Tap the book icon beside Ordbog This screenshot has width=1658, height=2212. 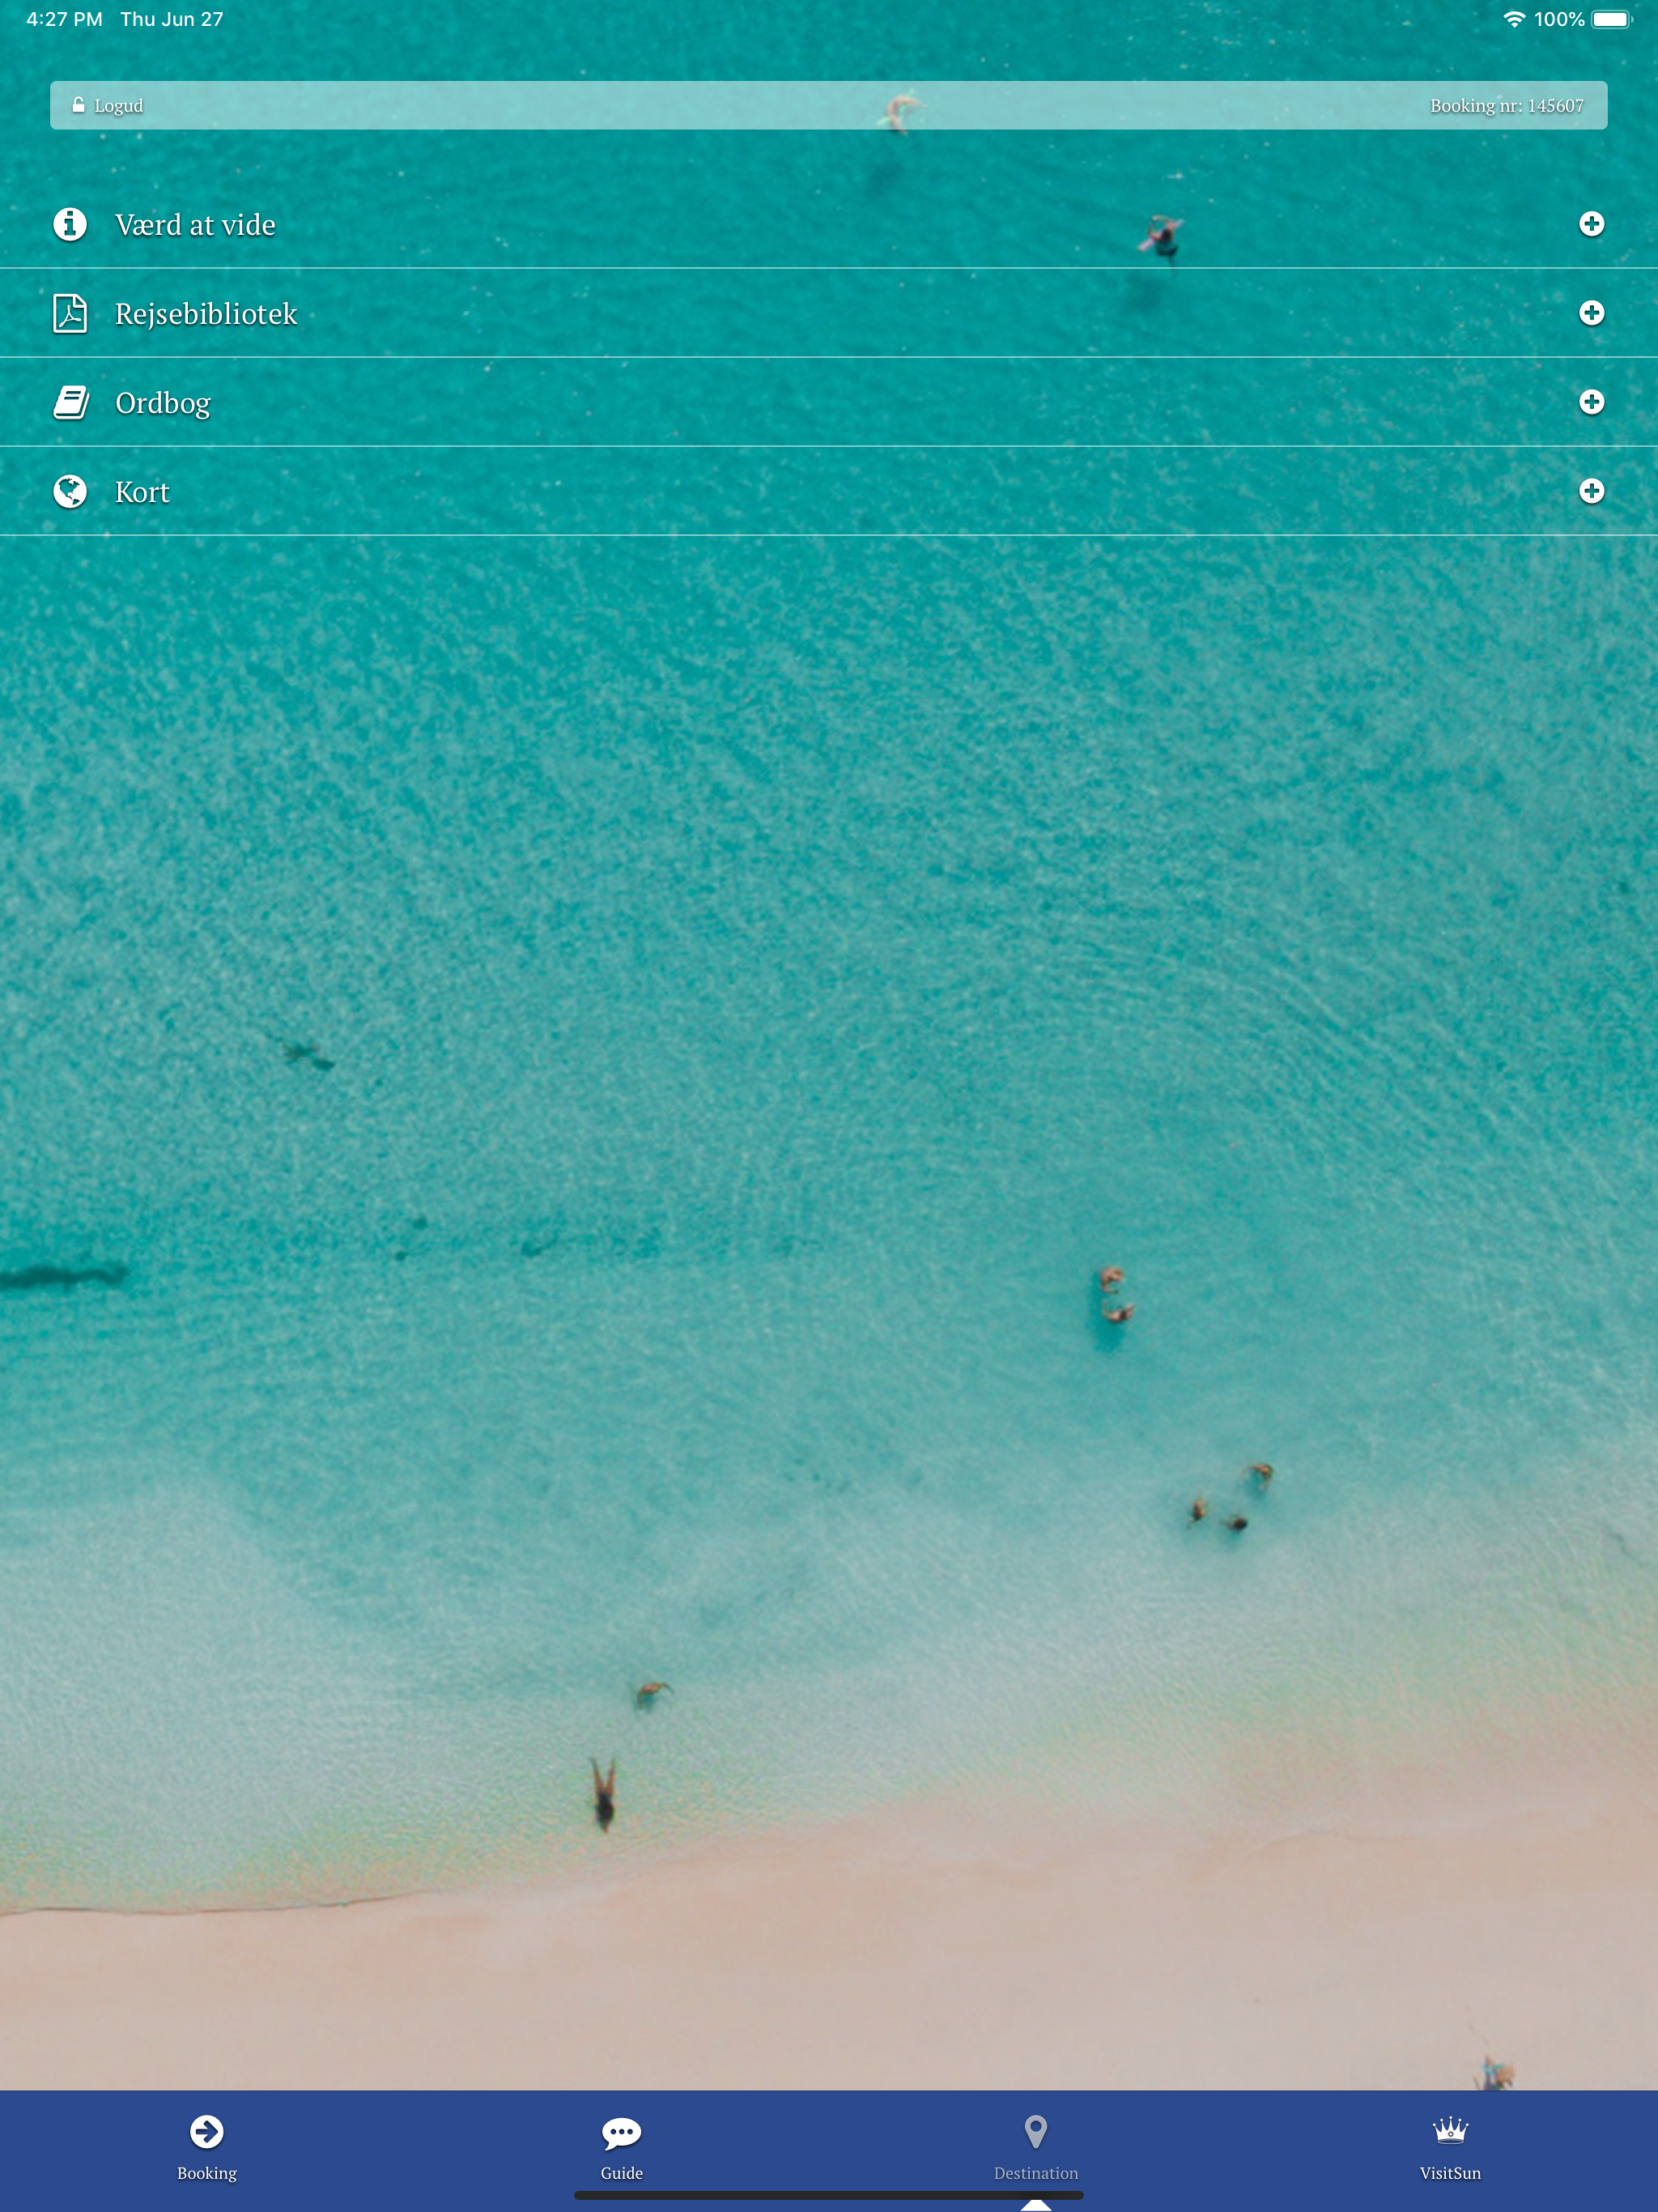click(71, 402)
